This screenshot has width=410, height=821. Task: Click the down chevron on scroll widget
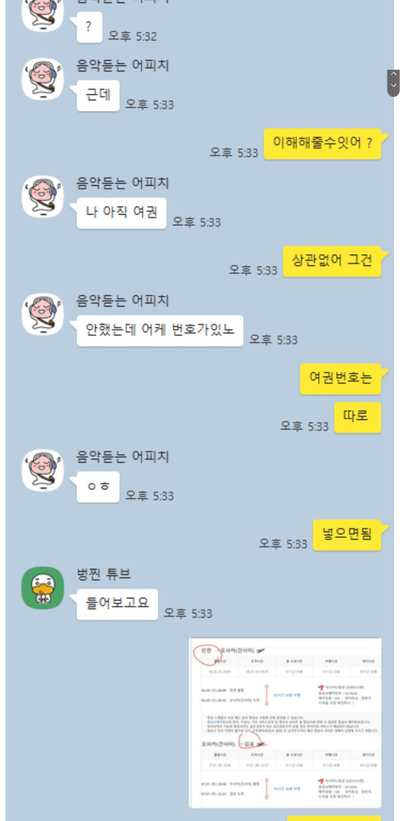[393, 86]
